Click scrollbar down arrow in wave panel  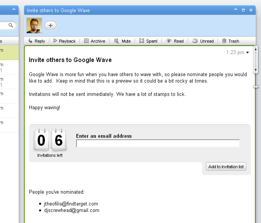click(x=256, y=70)
